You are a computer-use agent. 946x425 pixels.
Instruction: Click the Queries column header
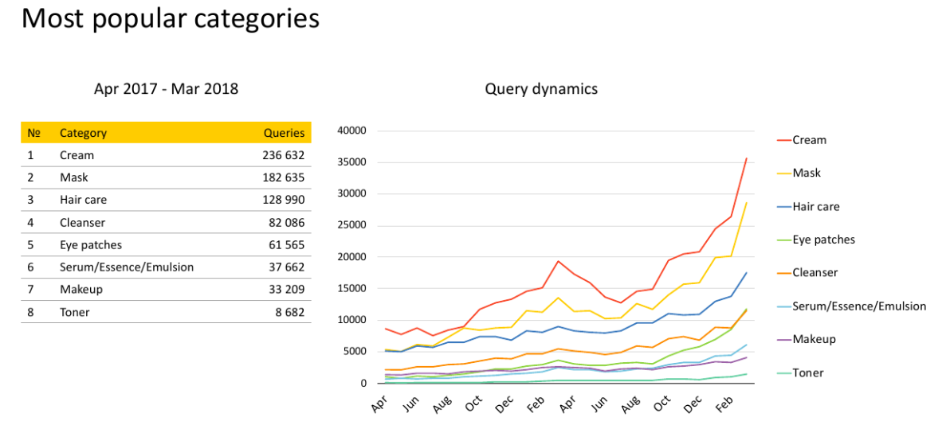pos(284,133)
